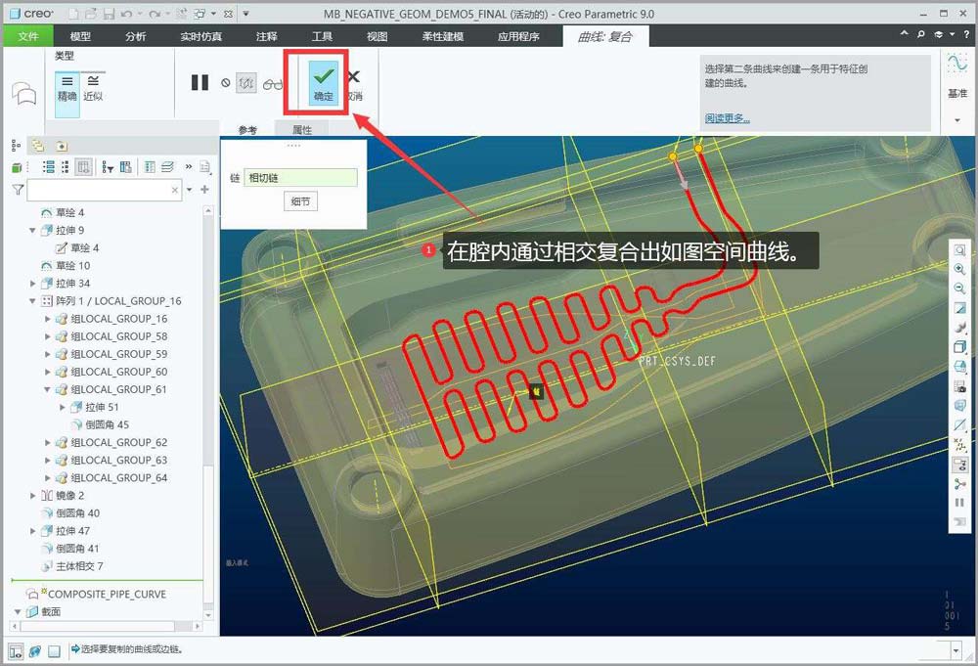Click the glasses verify preview icon
The image size is (978, 666).
tap(273, 83)
